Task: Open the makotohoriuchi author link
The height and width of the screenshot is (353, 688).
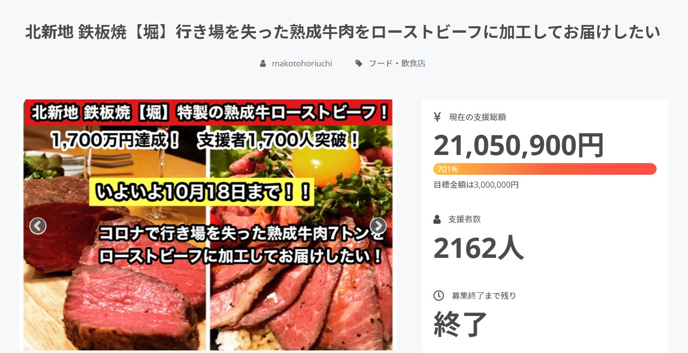Action: pyautogui.click(x=302, y=63)
